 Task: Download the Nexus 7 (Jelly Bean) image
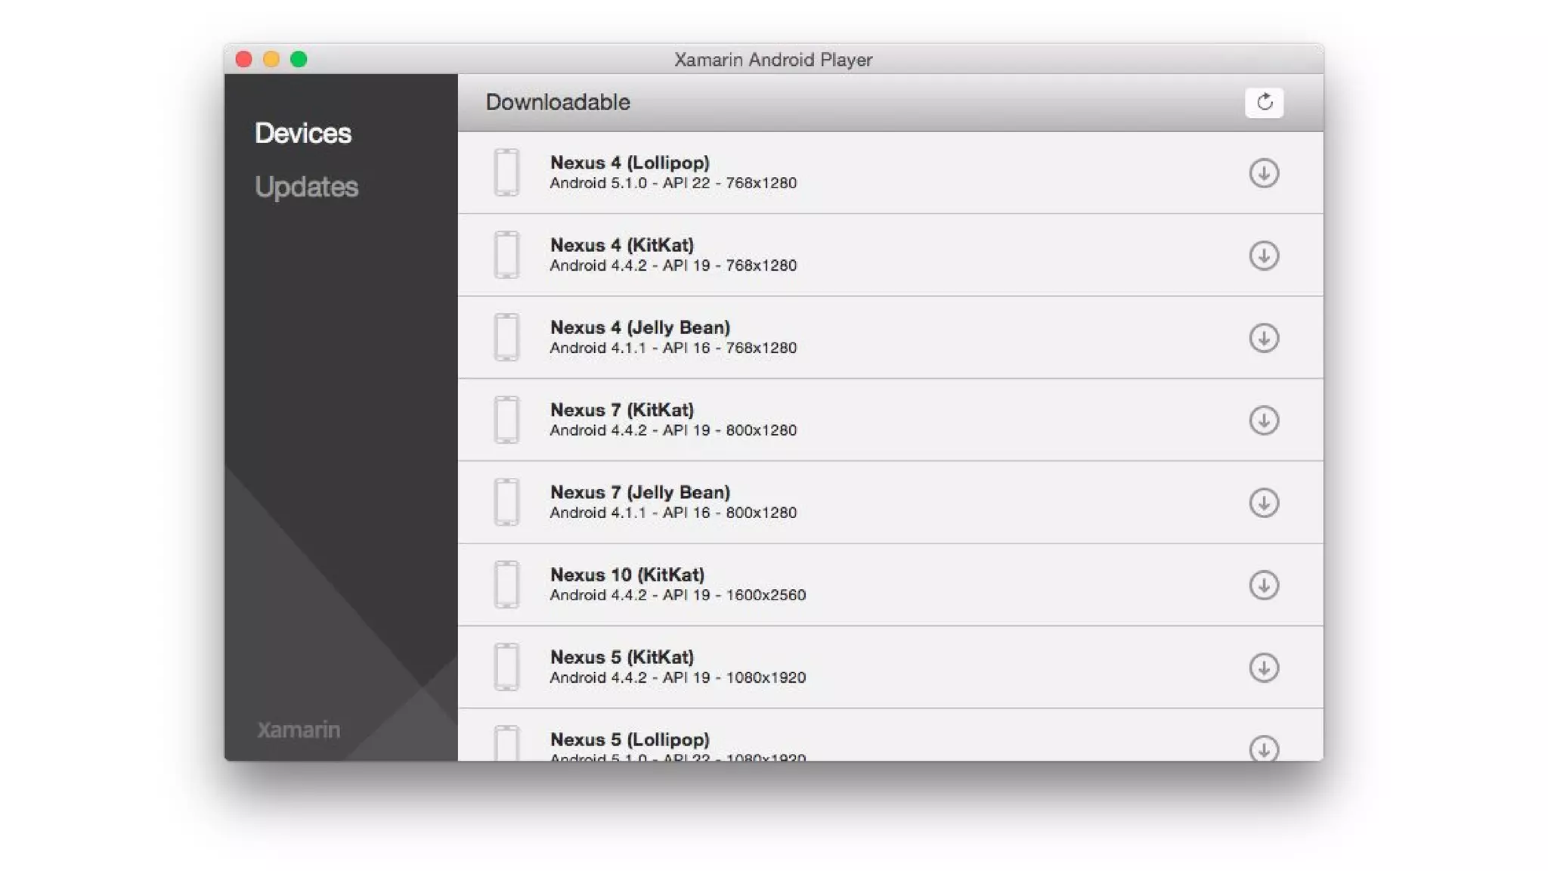click(1263, 503)
